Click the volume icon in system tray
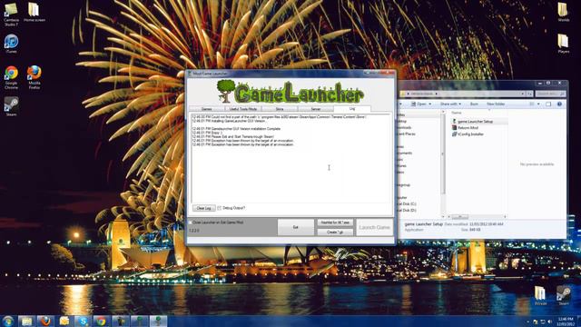 tap(549, 322)
